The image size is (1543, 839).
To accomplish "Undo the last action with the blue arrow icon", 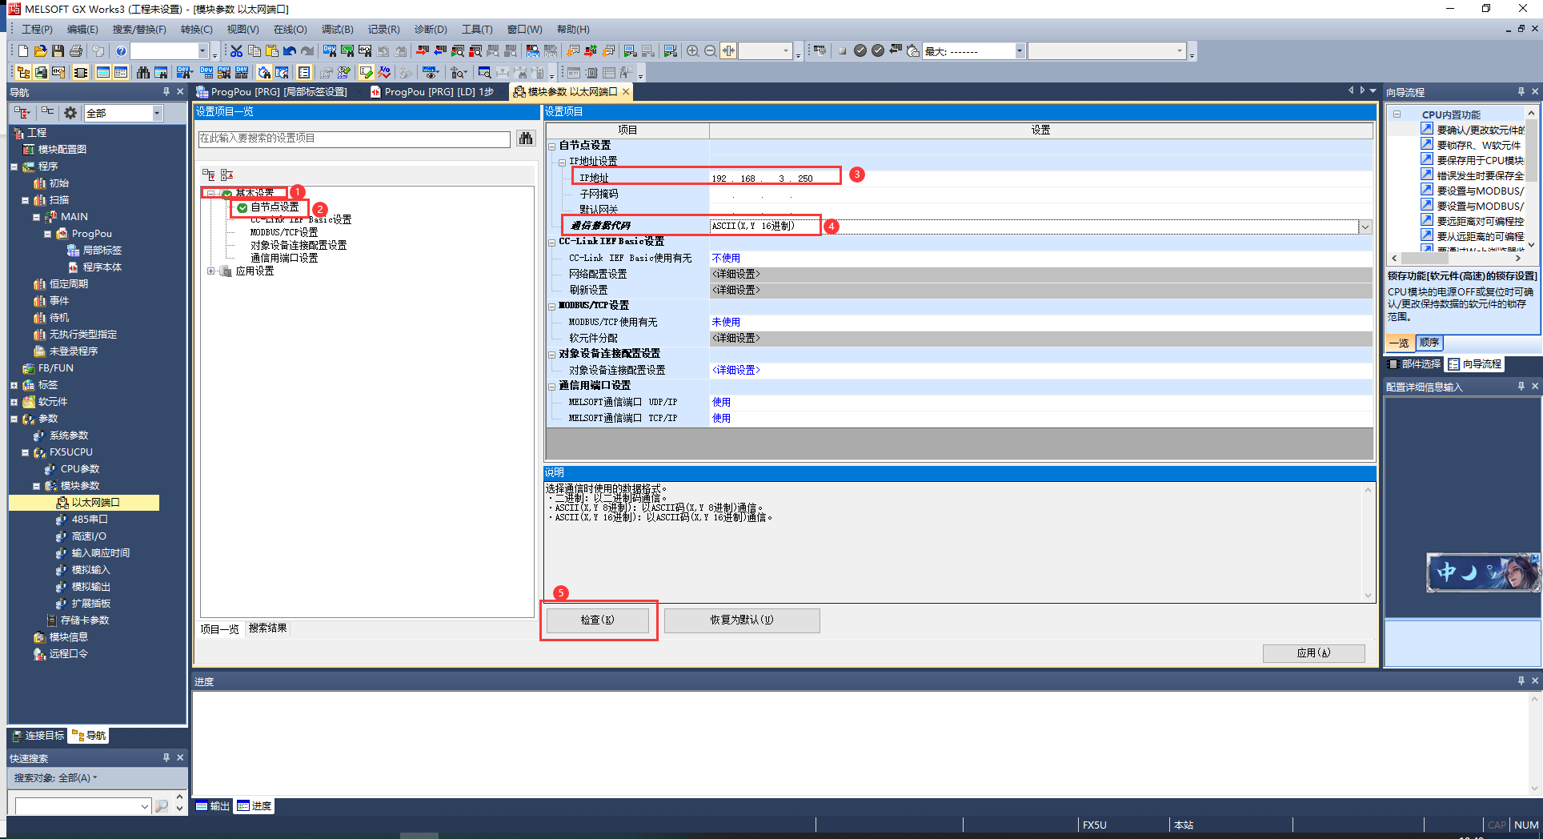I will pos(290,50).
